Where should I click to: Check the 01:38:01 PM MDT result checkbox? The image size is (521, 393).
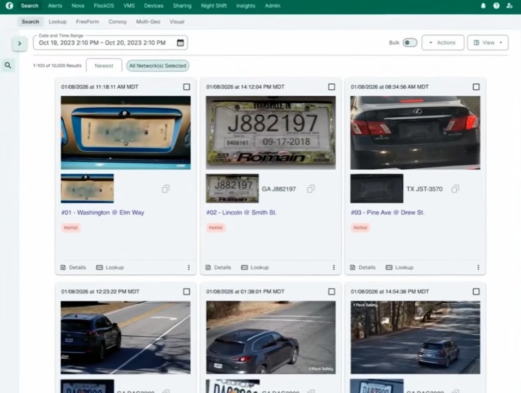331,291
